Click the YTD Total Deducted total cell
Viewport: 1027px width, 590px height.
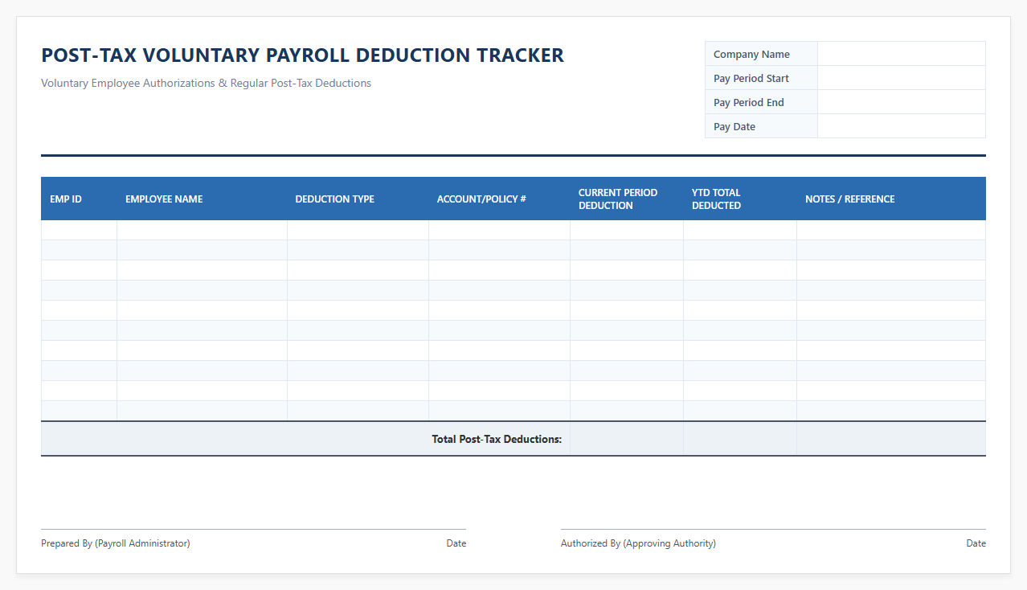point(740,439)
